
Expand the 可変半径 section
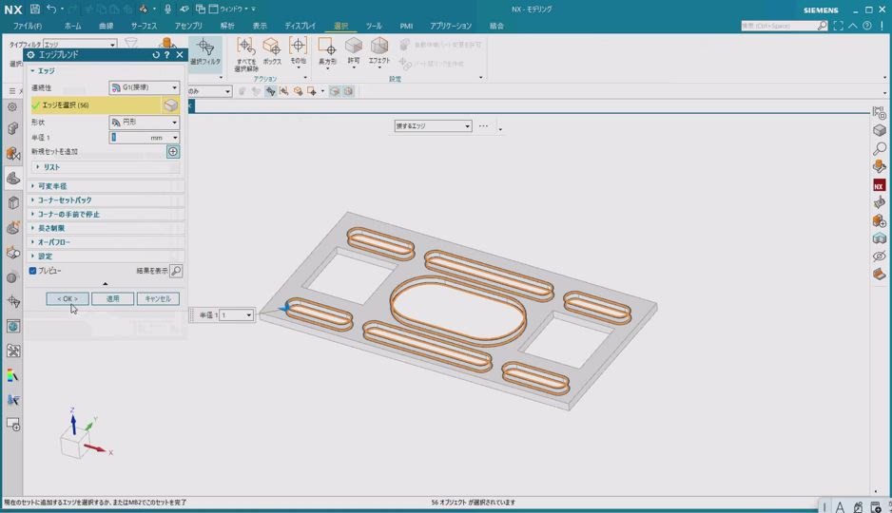coord(106,186)
